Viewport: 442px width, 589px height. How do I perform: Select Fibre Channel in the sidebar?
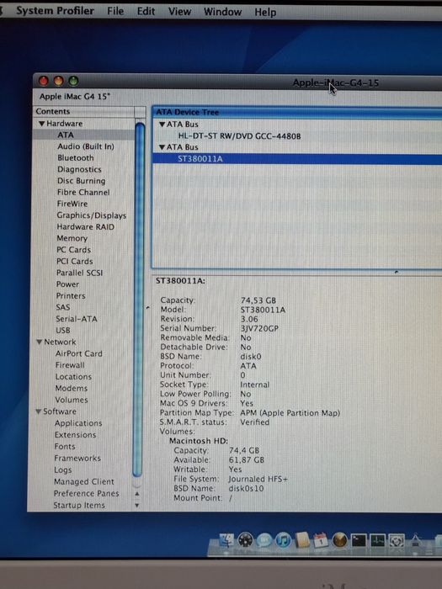(x=83, y=193)
